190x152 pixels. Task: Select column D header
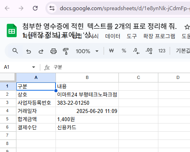pyautogui.click(x=174, y=77)
